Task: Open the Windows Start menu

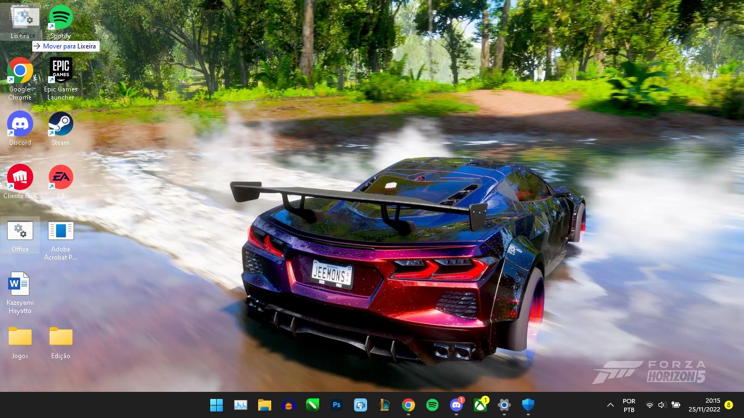Action: pyautogui.click(x=216, y=405)
